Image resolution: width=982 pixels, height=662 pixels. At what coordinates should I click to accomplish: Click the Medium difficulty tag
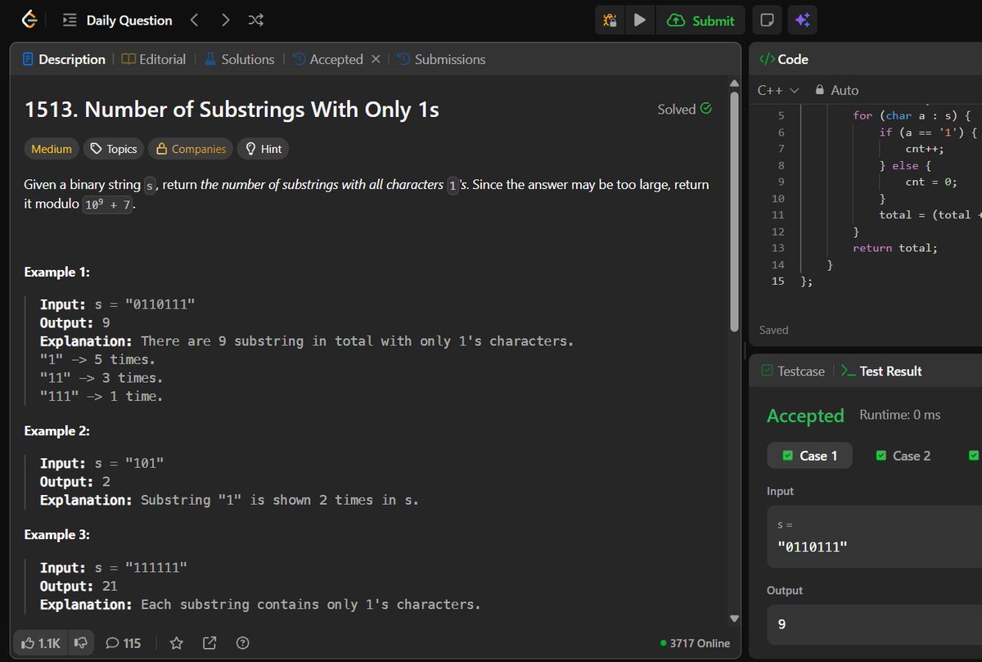pos(51,149)
